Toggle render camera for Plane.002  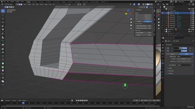click(x=193, y=17)
